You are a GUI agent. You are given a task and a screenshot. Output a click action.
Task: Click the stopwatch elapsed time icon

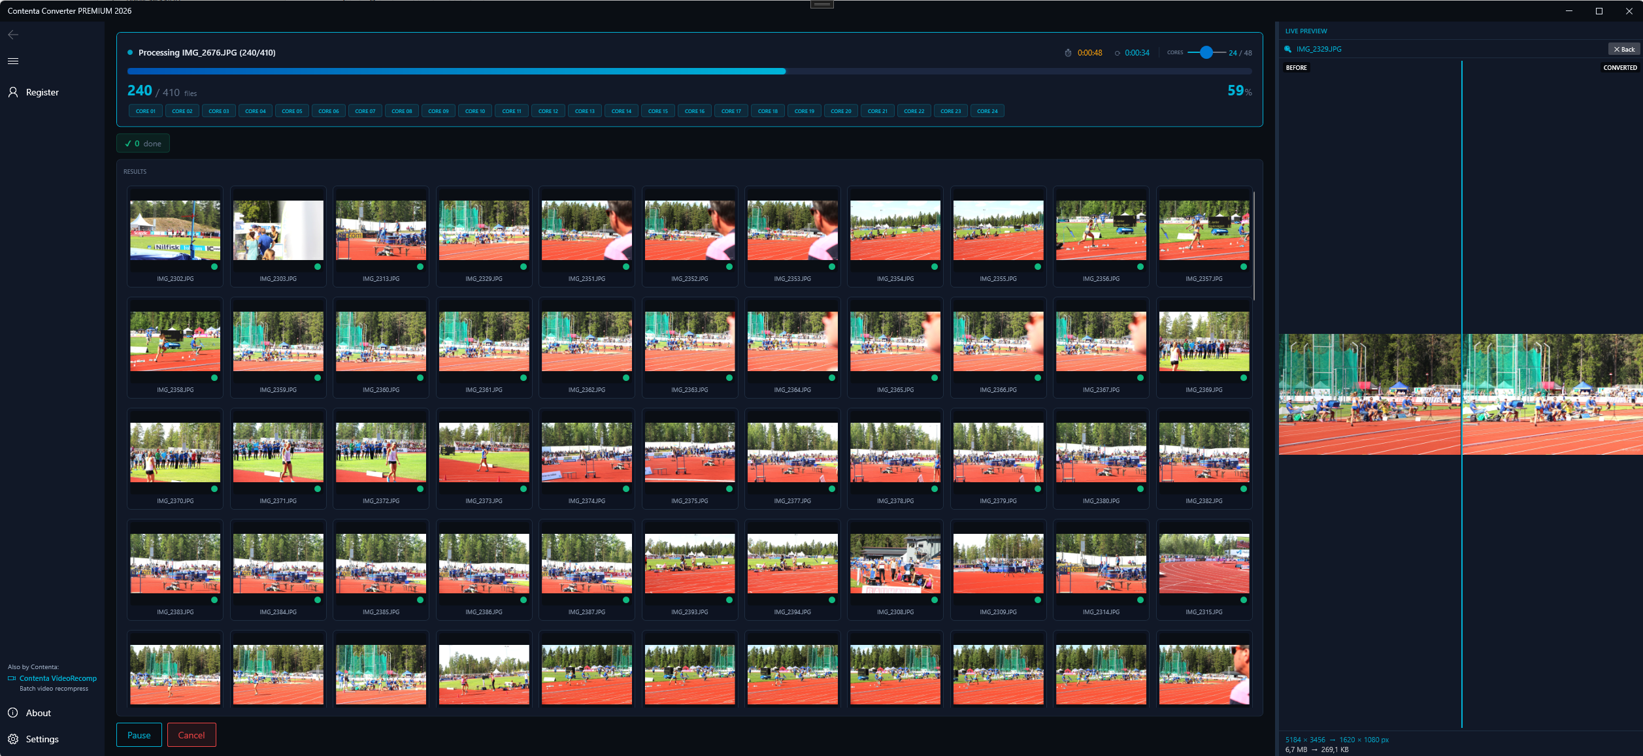tap(1068, 53)
